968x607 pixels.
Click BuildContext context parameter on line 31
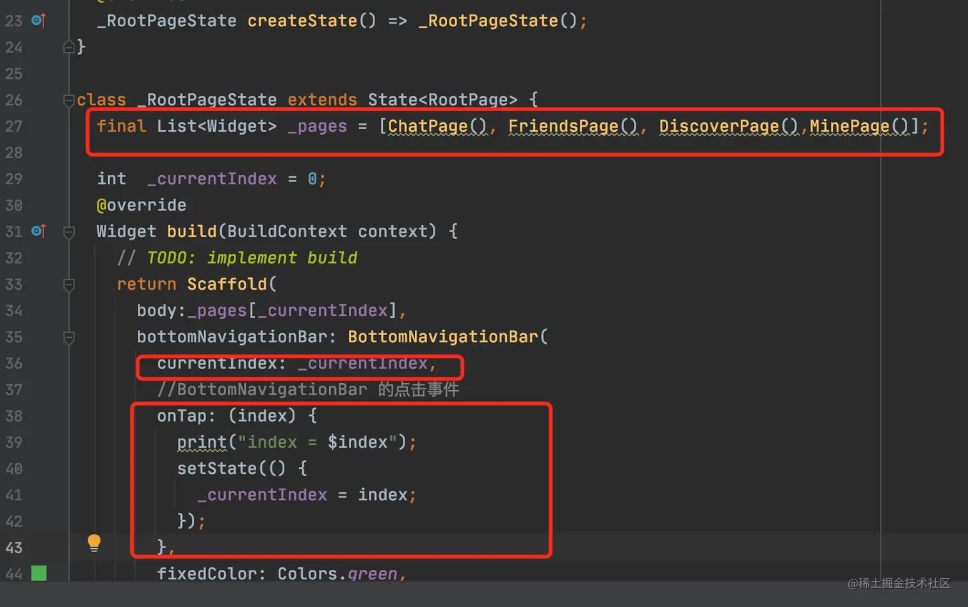point(332,231)
